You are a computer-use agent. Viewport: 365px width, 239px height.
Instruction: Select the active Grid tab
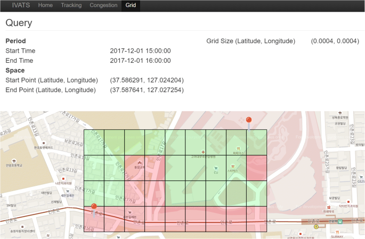coord(130,5)
